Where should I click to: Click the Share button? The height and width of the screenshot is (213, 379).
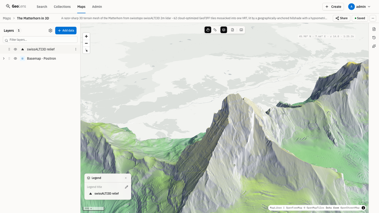[x=341, y=18]
